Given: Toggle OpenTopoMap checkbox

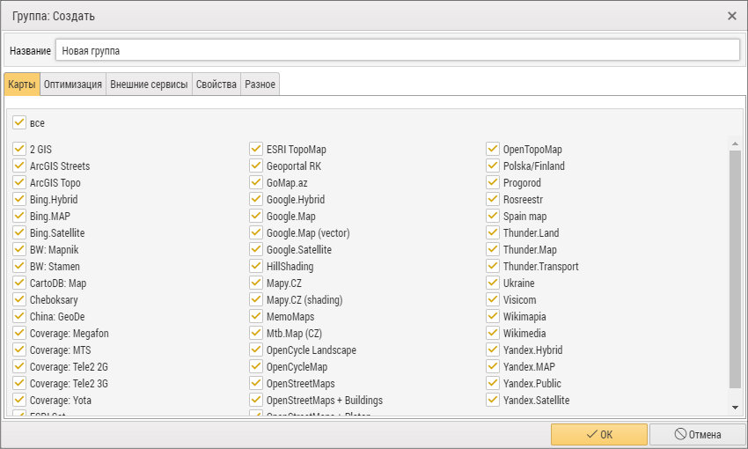Looking at the screenshot, I should click(x=492, y=149).
